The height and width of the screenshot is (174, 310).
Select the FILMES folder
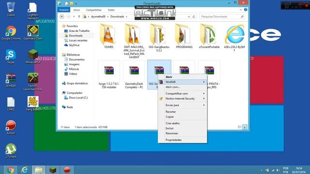[x=108, y=36]
